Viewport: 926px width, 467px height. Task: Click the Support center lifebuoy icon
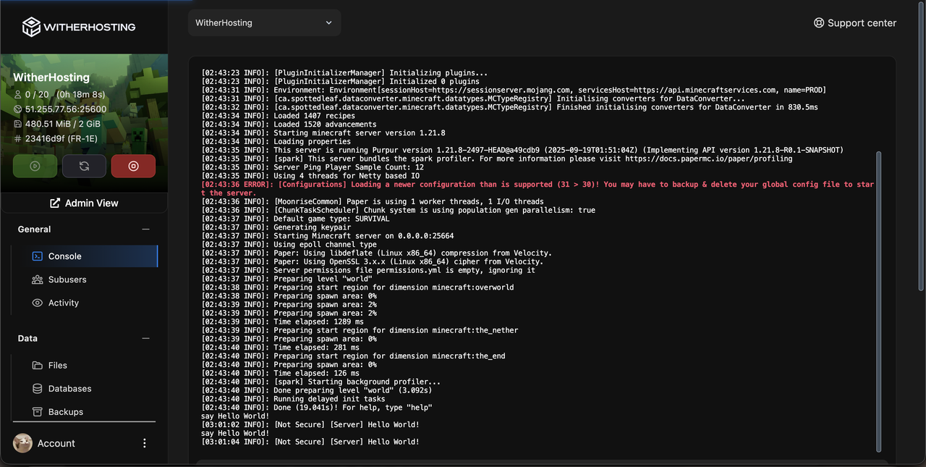[x=819, y=22]
